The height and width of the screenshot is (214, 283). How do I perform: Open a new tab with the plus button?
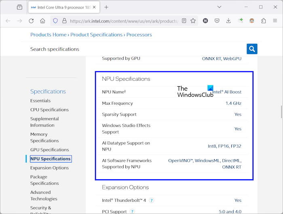point(106,7)
